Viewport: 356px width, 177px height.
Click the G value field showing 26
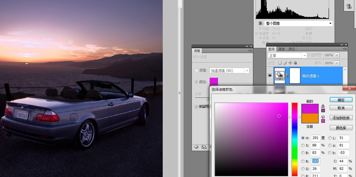coord(316,169)
